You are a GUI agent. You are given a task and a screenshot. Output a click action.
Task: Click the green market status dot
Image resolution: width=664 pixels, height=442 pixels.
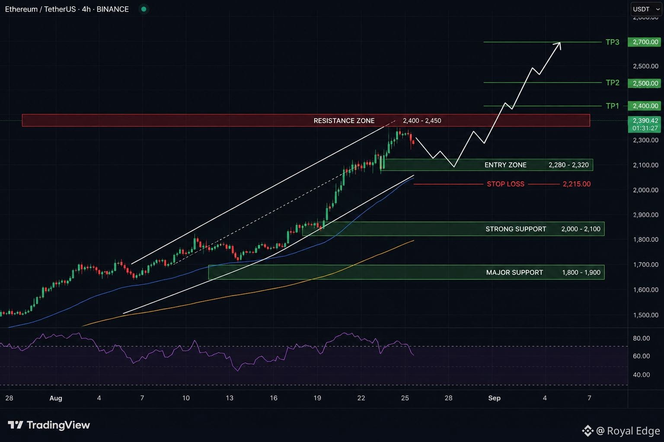pos(144,9)
